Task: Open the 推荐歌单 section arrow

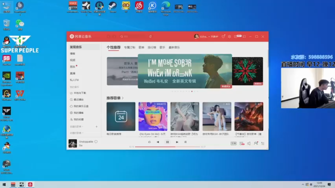Action: [123, 98]
